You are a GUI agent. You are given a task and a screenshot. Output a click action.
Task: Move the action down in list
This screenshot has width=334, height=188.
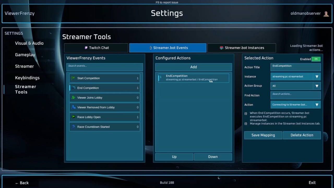pyautogui.click(x=213, y=157)
